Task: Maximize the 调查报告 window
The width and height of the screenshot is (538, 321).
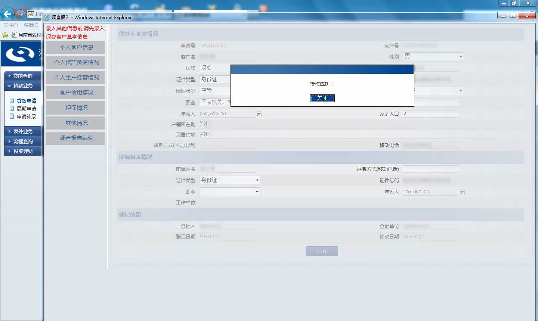Action: pos(513,16)
